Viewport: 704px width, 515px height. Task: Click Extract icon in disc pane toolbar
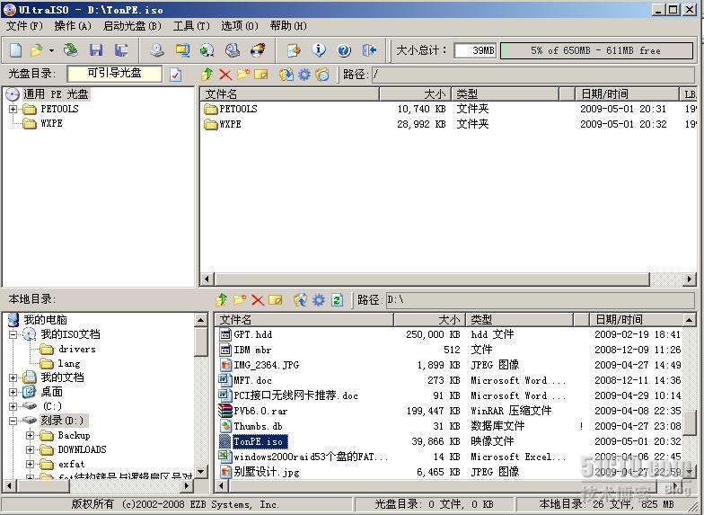[x=286, y=74]
